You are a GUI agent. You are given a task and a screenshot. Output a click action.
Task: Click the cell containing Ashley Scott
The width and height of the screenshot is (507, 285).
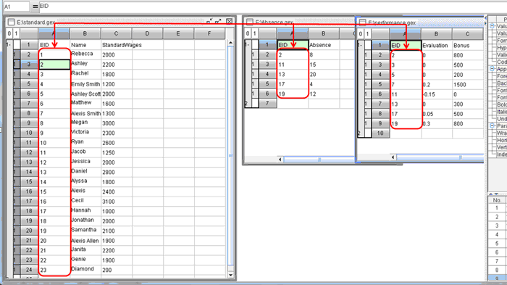tap(85, 94)
